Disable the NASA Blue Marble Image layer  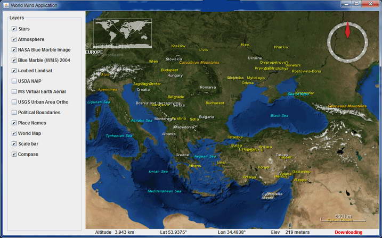point(14,50)
